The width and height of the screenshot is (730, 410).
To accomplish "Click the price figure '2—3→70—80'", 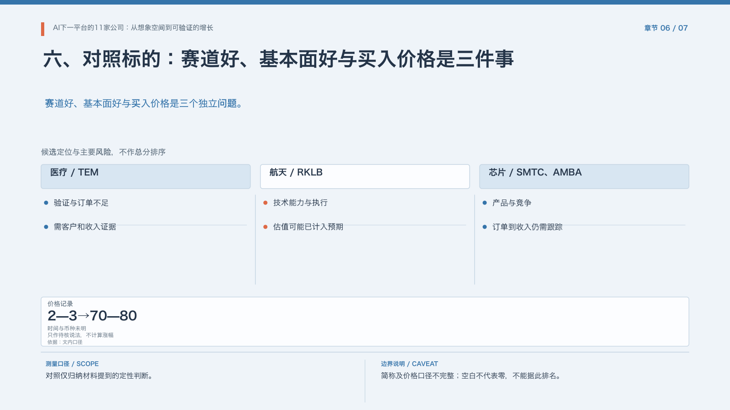I will [x=92, y=316].
